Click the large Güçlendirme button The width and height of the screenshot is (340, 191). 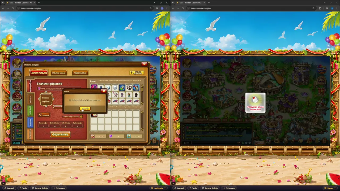pyautogui.click(x=60, y=134)
